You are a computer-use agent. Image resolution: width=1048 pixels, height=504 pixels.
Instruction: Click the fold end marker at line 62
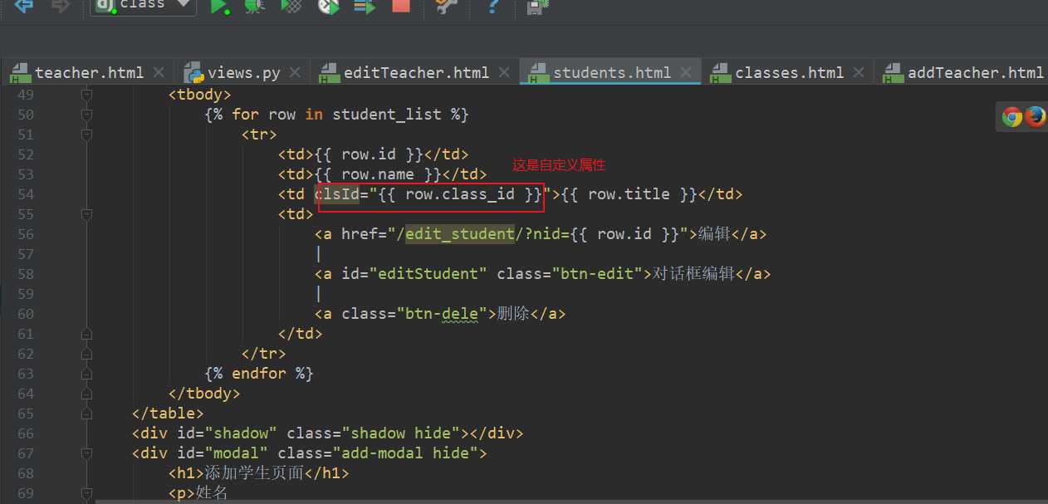pyautogui.click(x=86, y=354)
